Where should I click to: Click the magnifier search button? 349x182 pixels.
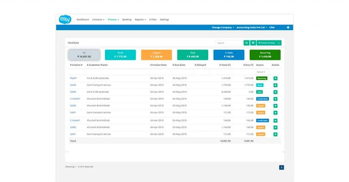click(246, 43)
